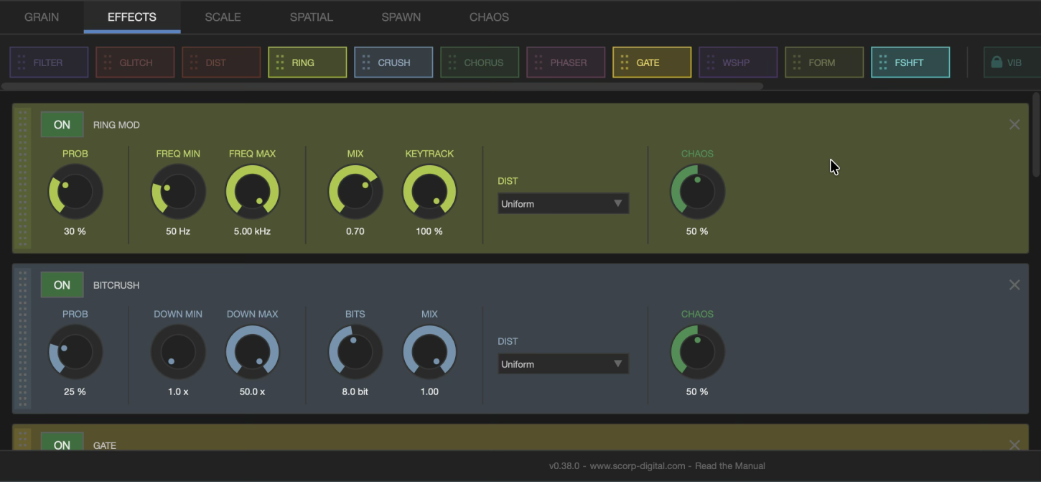
Task: Toggle the GLITCH effect chip
Action: tap(135, 62)
